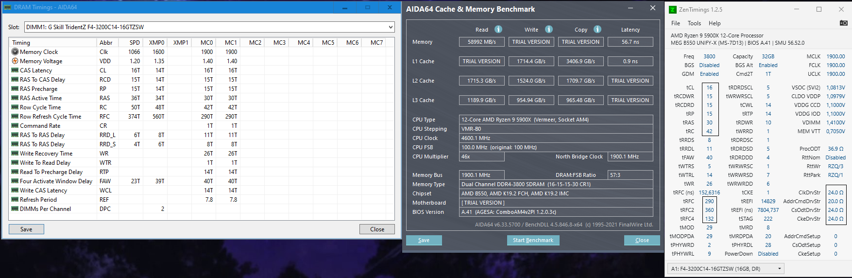Click the XMP0 column header
The height and width of the screenshot is (278, 852).
click(155, 42)
